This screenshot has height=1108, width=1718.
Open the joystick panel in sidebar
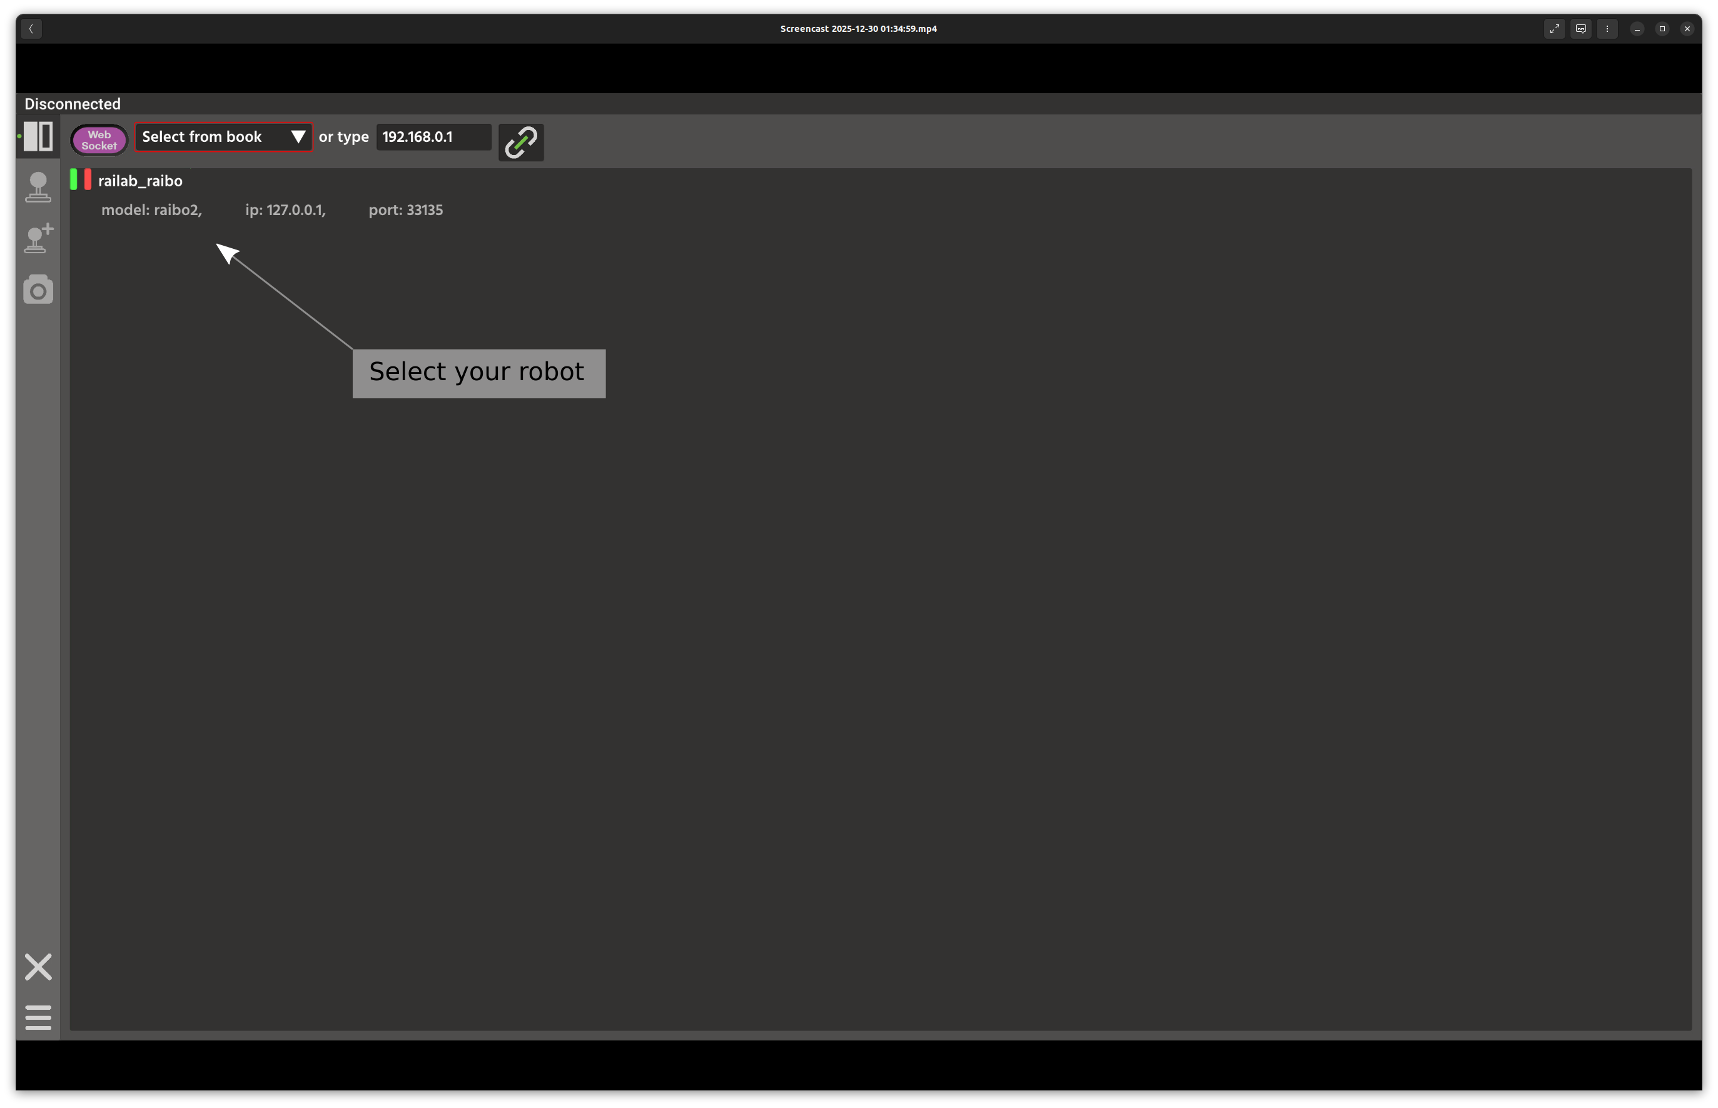point(38,187)
